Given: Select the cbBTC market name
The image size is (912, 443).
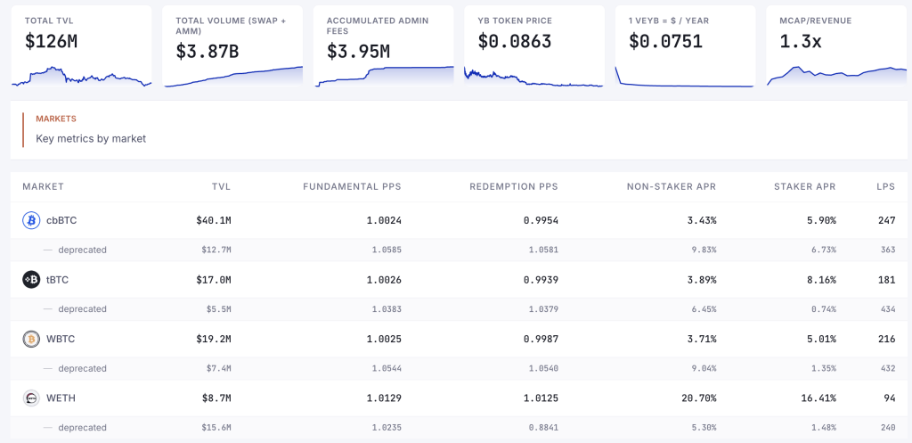Looking at the screenshot, I should pos(61,221).
